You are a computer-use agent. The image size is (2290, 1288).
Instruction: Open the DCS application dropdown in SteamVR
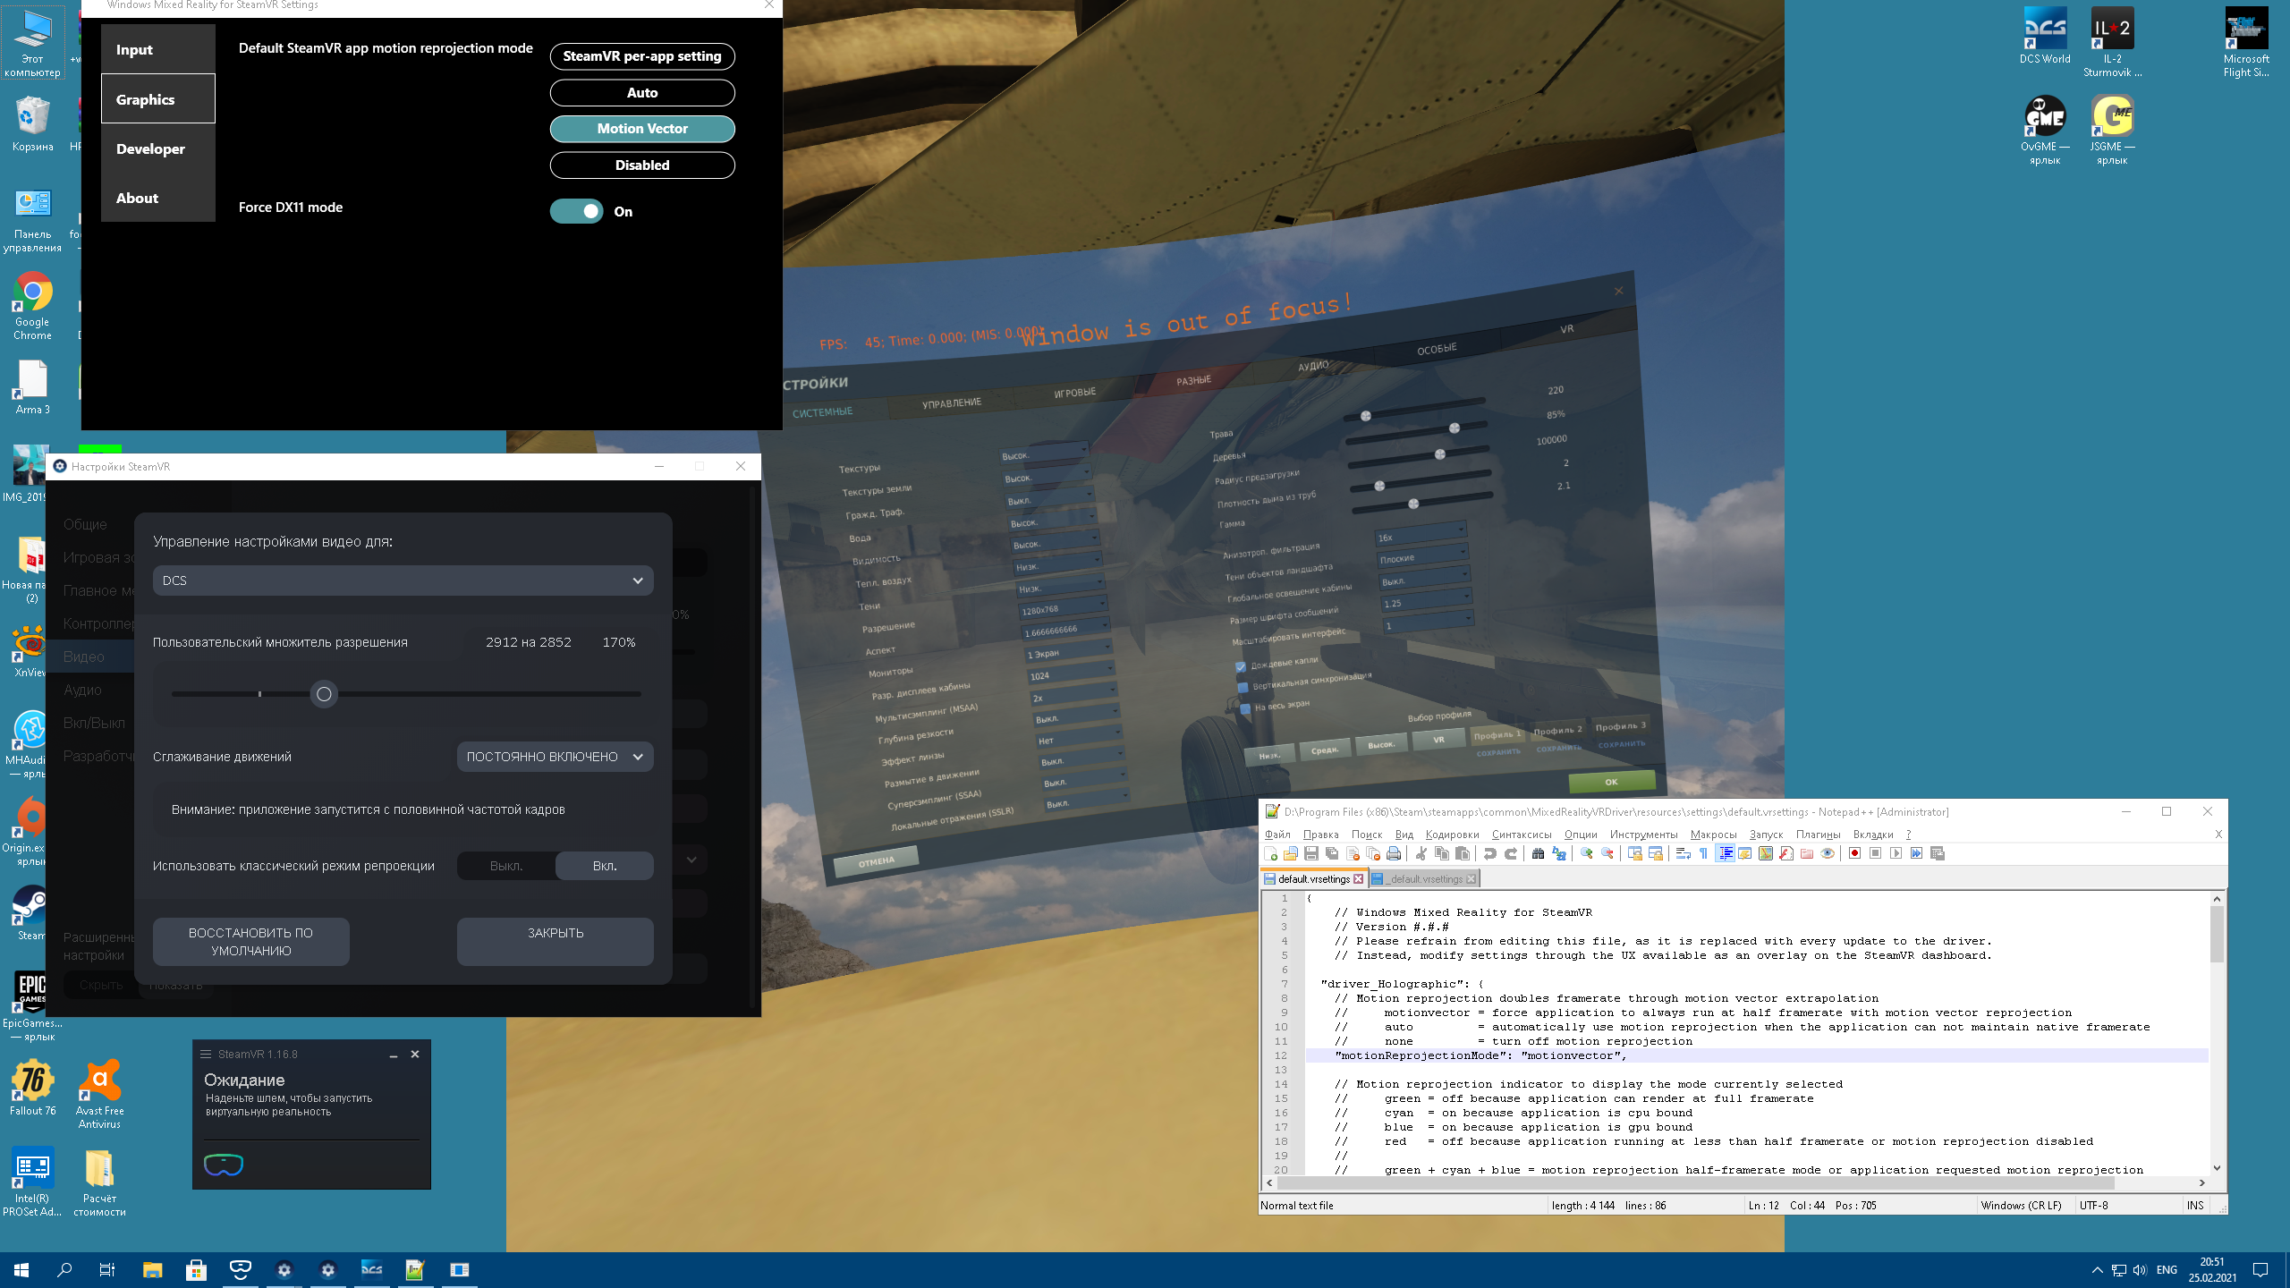(403, 580)
